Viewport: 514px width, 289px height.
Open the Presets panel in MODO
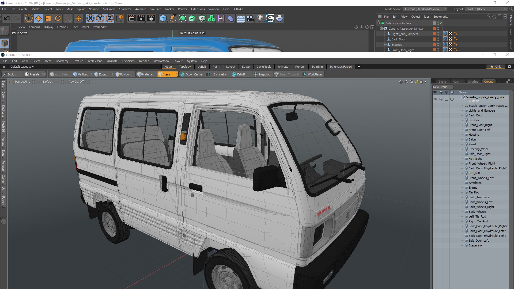click(x=35, y=74)
